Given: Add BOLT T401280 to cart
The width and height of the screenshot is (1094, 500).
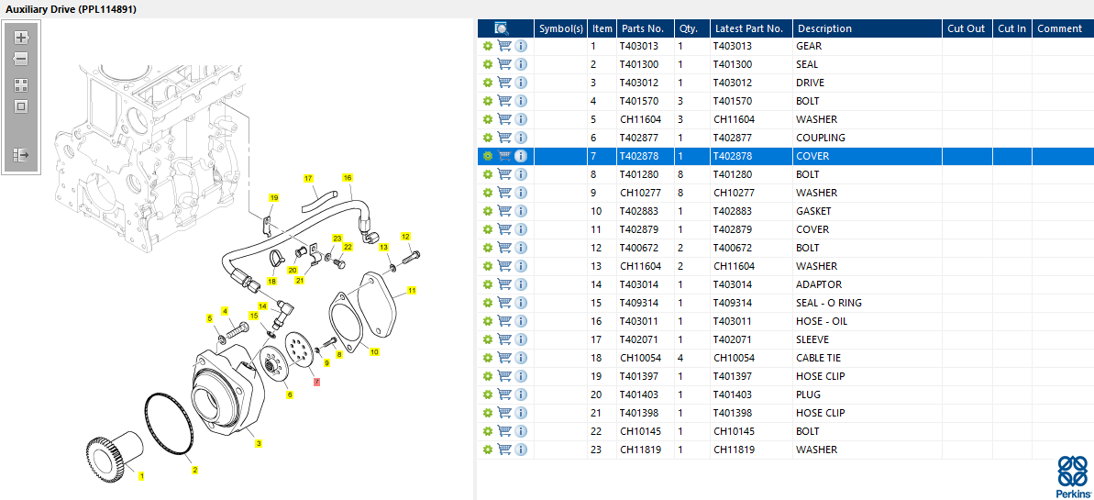Looking at the screenshot, I should 505,174.
